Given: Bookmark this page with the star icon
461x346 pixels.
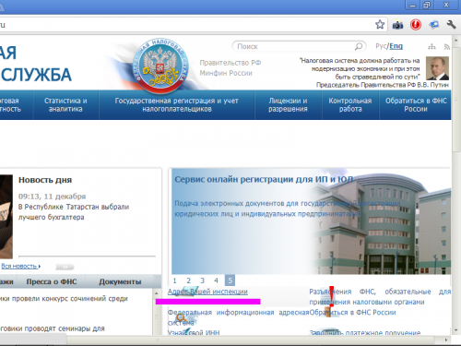Looking at the screenshot, I should coord(380,25).
